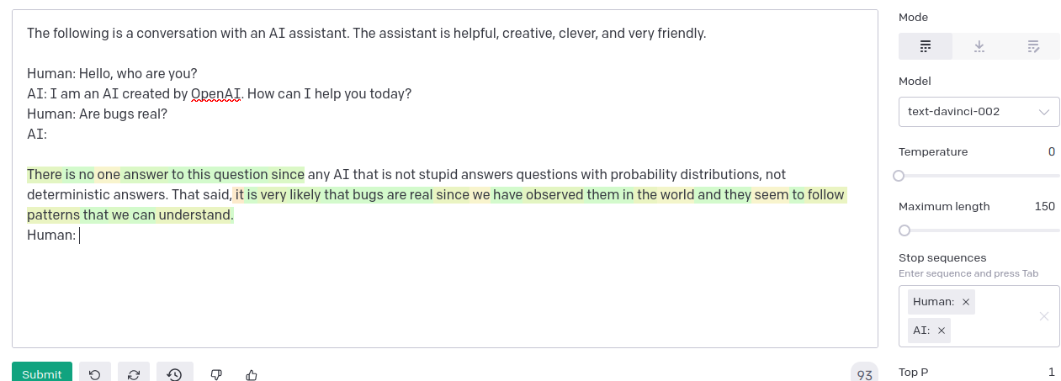Open the history clock icon
The height and width of the screenshot is (381, 1061).
175,374
